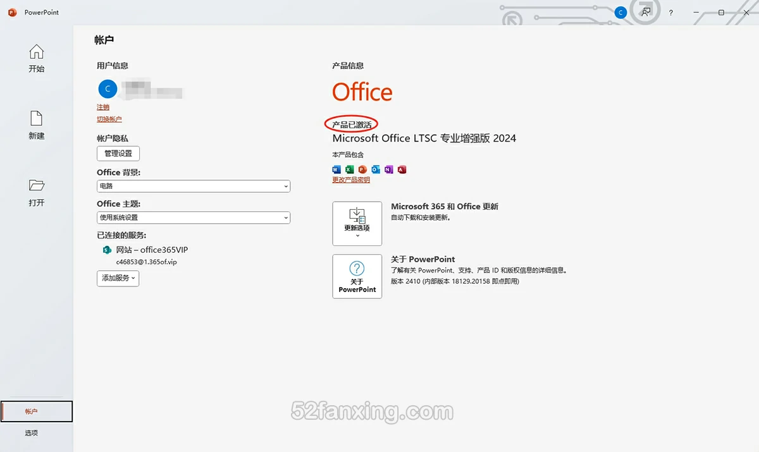This screenshot has width=759, height=452.
Task: Open the New (新建) page
Action: 37,125
